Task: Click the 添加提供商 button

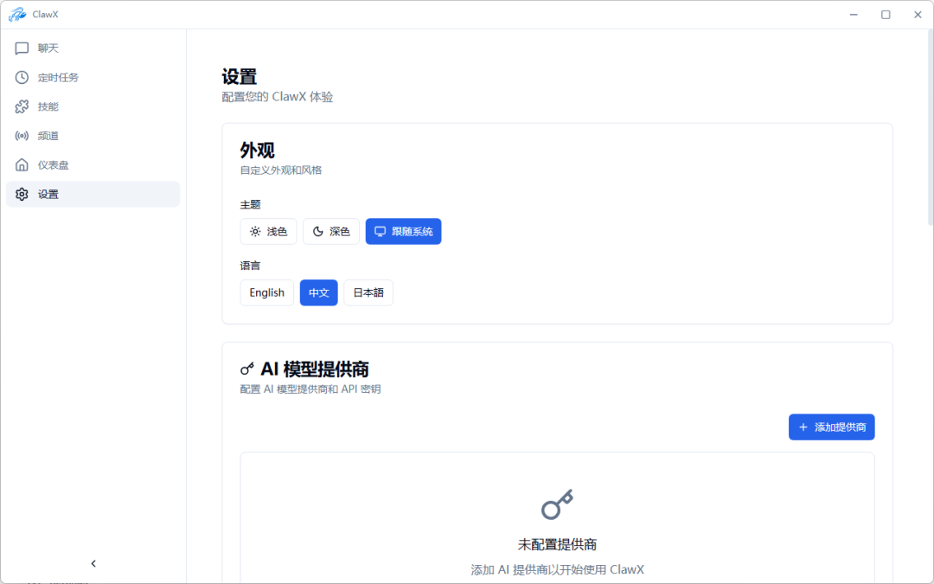Action: coord(832,427)
